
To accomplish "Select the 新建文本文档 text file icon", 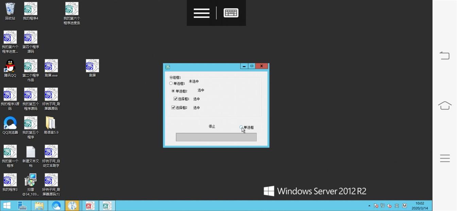I will 31,152.
